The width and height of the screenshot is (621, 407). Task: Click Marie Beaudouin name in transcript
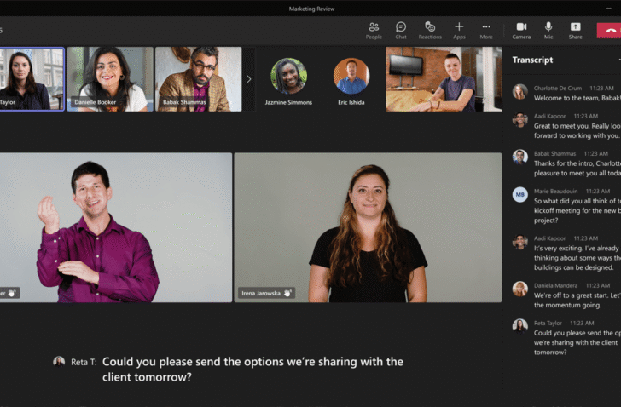(x=555, y=191)
